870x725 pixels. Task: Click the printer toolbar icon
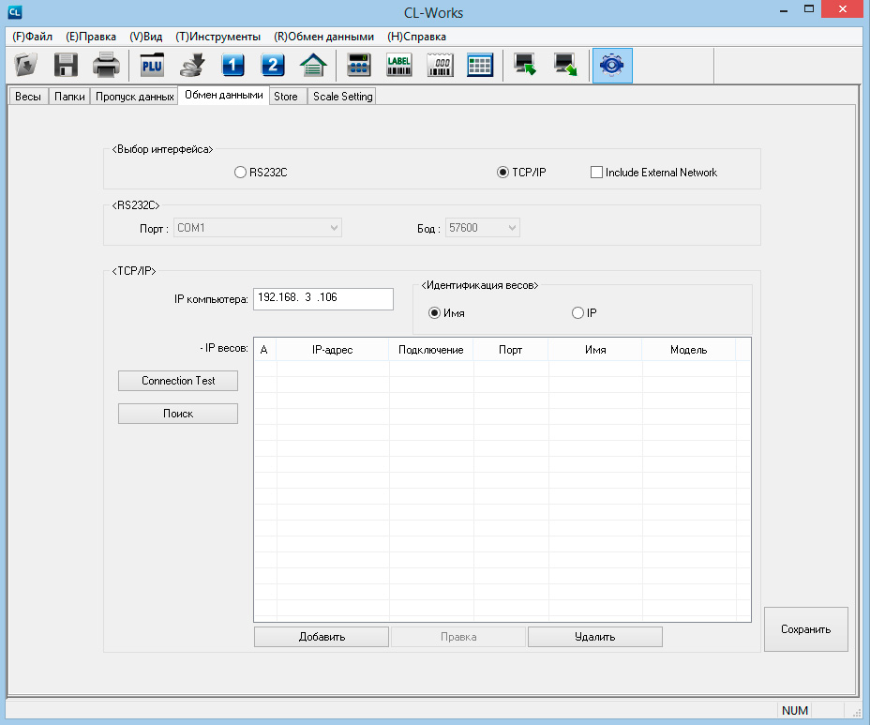tap(105, 66)
